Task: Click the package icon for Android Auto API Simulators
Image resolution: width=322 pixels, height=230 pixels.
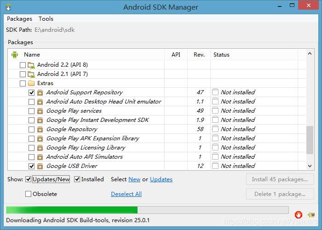Action: [x=40, y=157]
